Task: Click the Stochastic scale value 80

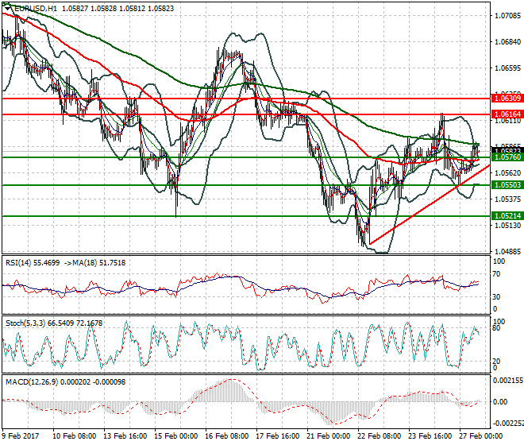Action: [x=496, y=328]
